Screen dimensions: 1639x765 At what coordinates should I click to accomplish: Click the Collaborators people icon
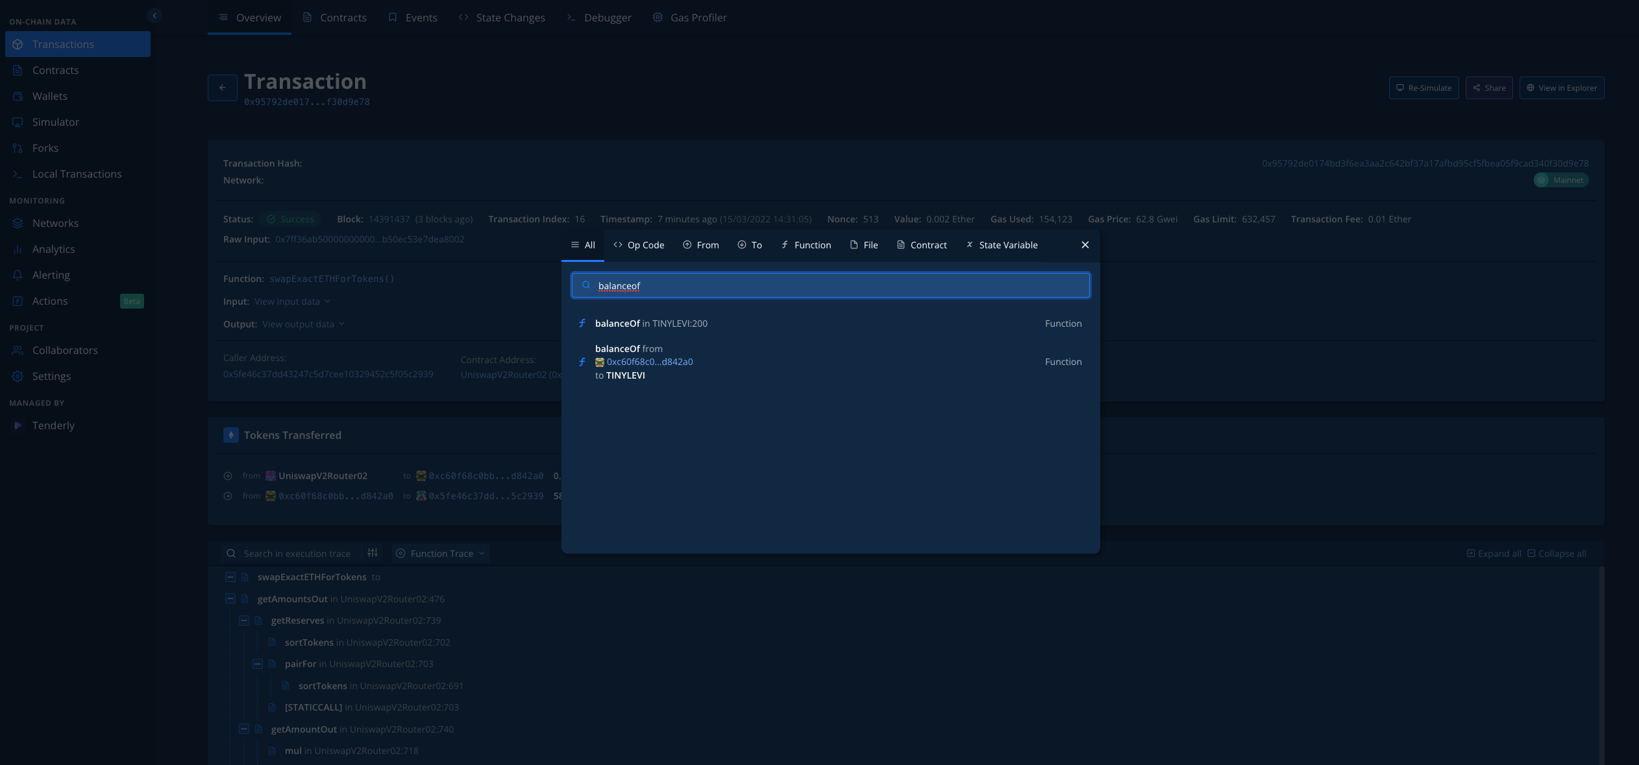[x=18, y=350]
